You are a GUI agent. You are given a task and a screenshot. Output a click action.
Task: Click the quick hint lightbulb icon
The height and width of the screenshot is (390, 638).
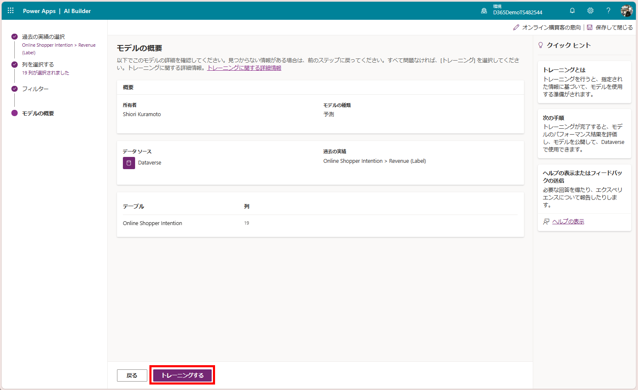[x=541, y=45]
